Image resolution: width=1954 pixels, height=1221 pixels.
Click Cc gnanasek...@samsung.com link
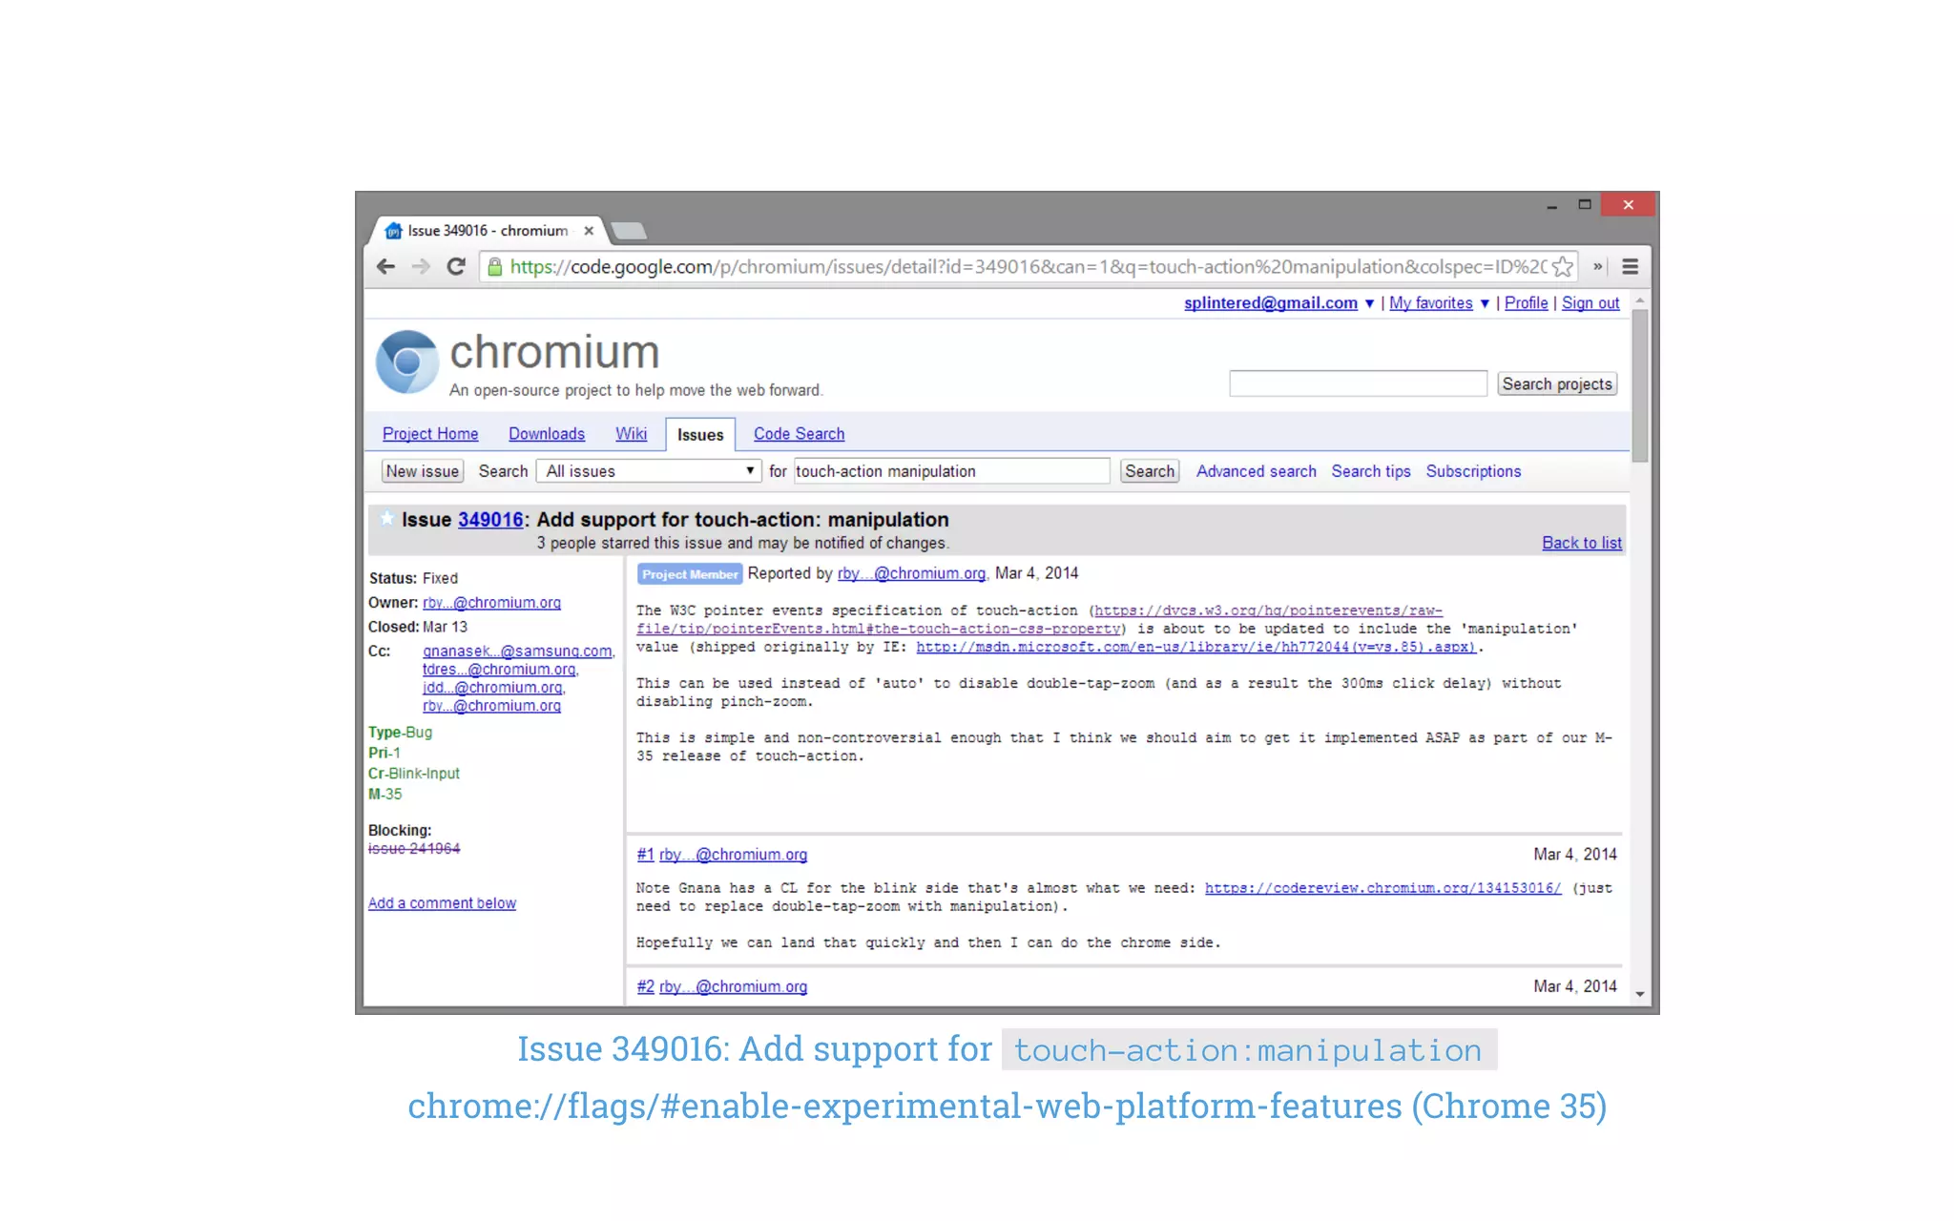pyautogui.click(x=518, y=652)
